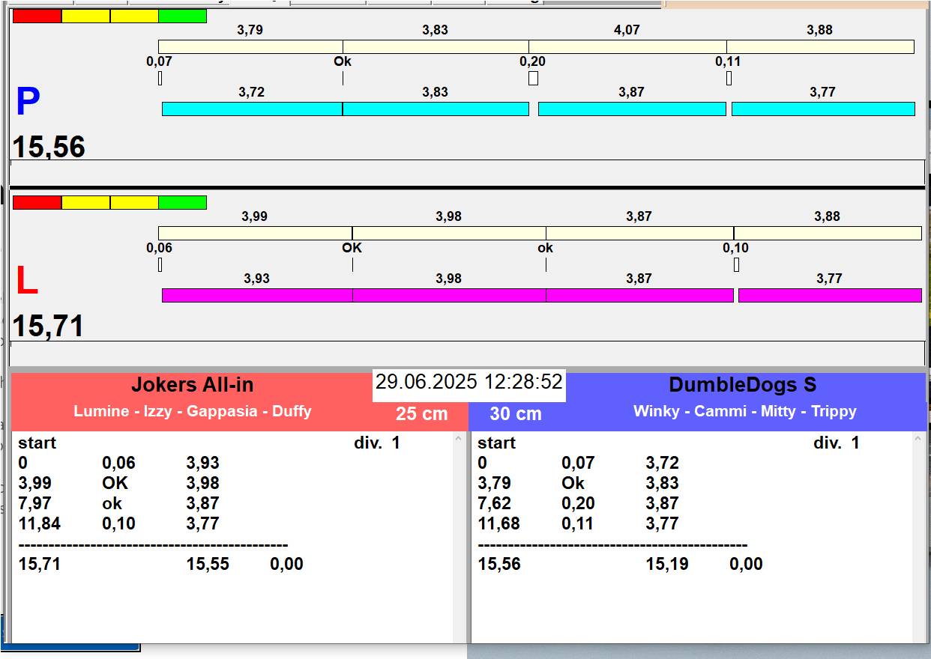Click the cyan 3,72 run segment

pyautogui.click(x=252, y=109)
